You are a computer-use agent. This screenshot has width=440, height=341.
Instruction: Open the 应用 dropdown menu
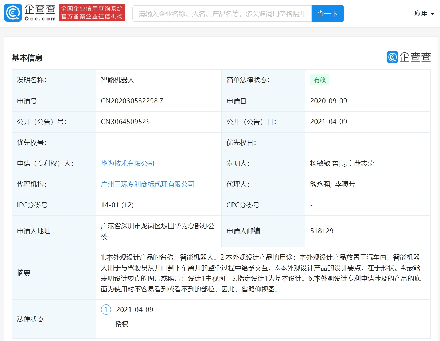[424, 14]
